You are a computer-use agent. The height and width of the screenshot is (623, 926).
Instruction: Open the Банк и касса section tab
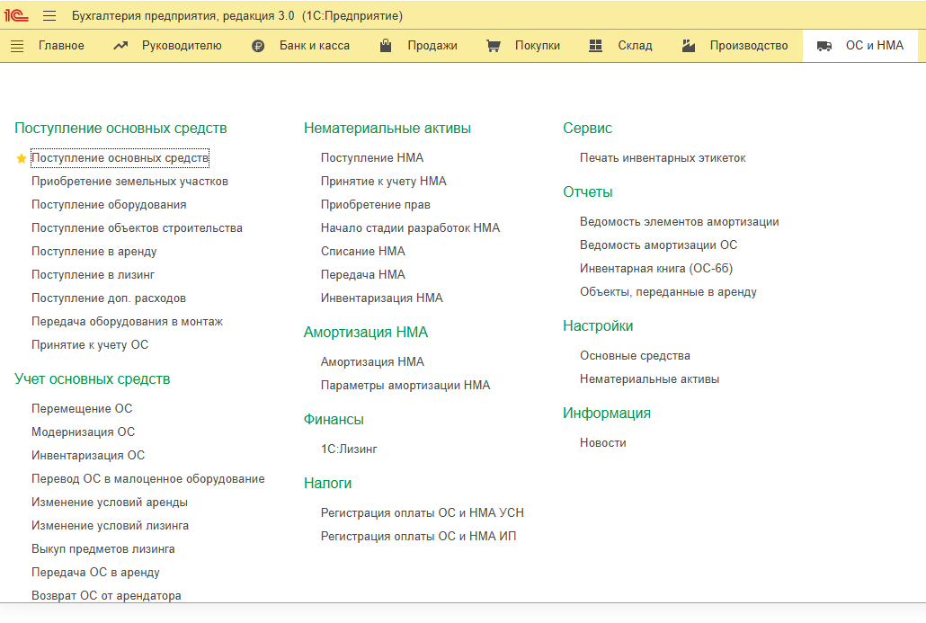pyautogui.click(x=315, y=46)
